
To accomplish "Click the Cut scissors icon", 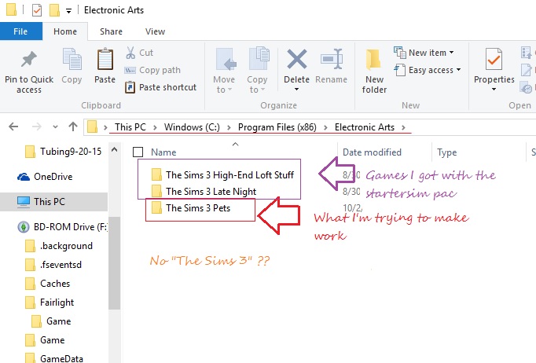I will [x=130, y=53].
